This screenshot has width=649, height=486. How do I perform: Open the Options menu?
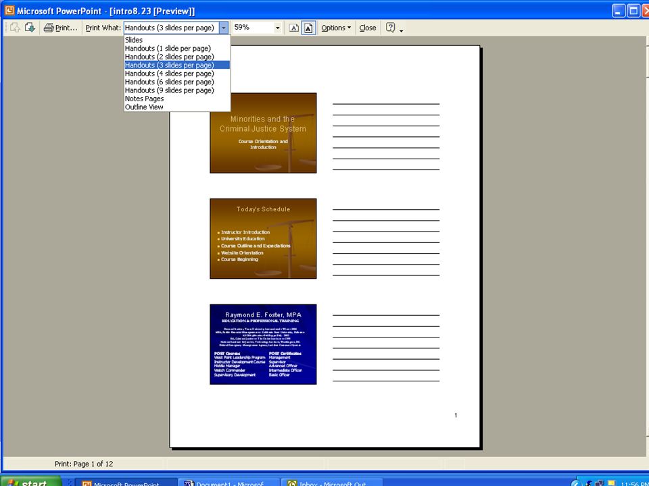click(336, 28)
